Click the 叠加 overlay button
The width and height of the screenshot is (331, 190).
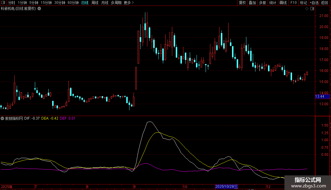pyautogui.click(x=252, y=3)
